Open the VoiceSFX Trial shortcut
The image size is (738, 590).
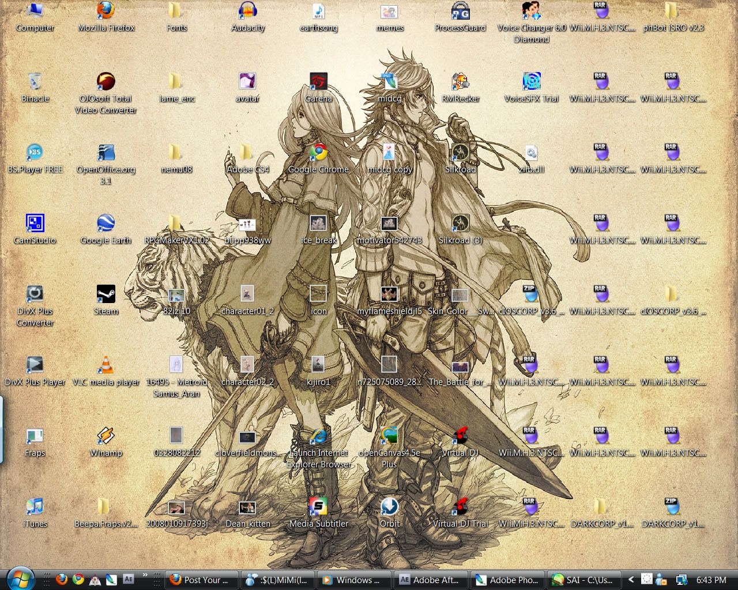[532, 88]
